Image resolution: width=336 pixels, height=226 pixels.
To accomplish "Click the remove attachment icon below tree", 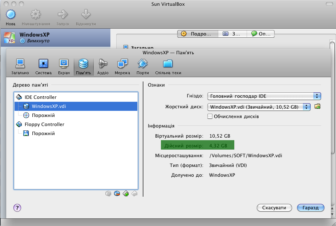I will 134,194.
